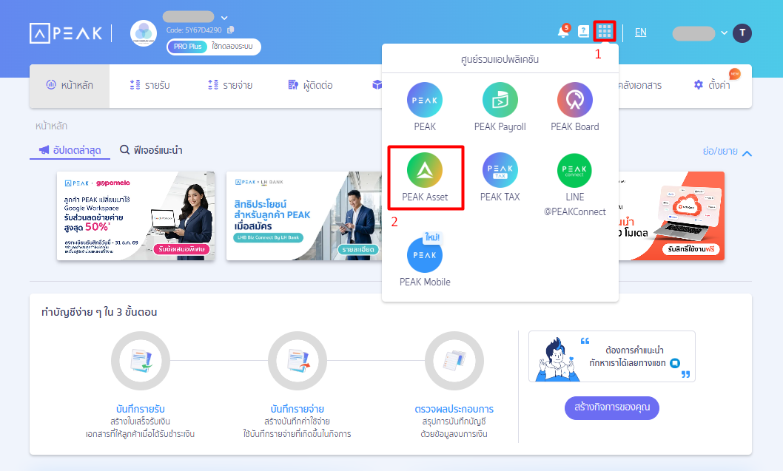Open the คลังเอกสาร menu
This screenshot has height=471, width=783.
click(639, 85)
